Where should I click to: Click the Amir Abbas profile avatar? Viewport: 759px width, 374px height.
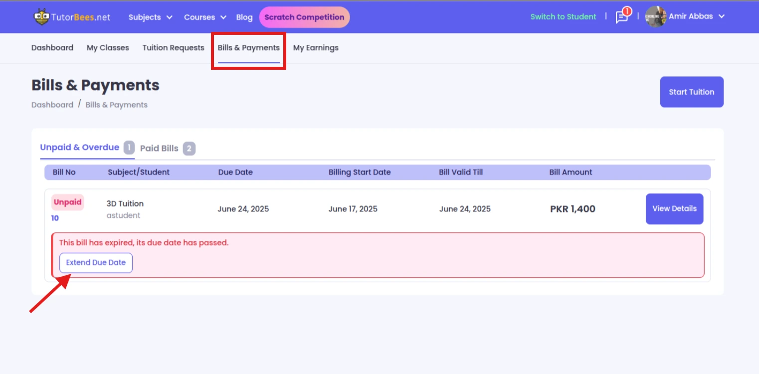click(x=655, y=16)
